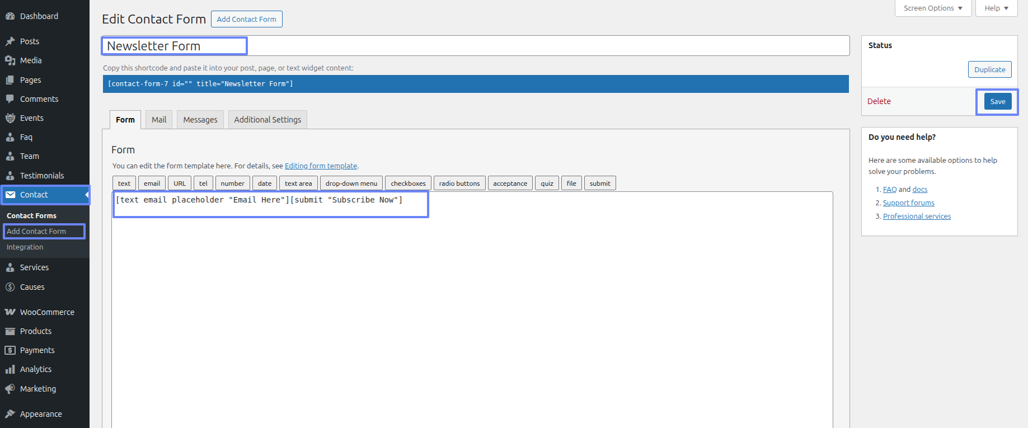
Task: Click the Analytics bar chart icon
Action: pyautogui.click(x=10, y=369)
